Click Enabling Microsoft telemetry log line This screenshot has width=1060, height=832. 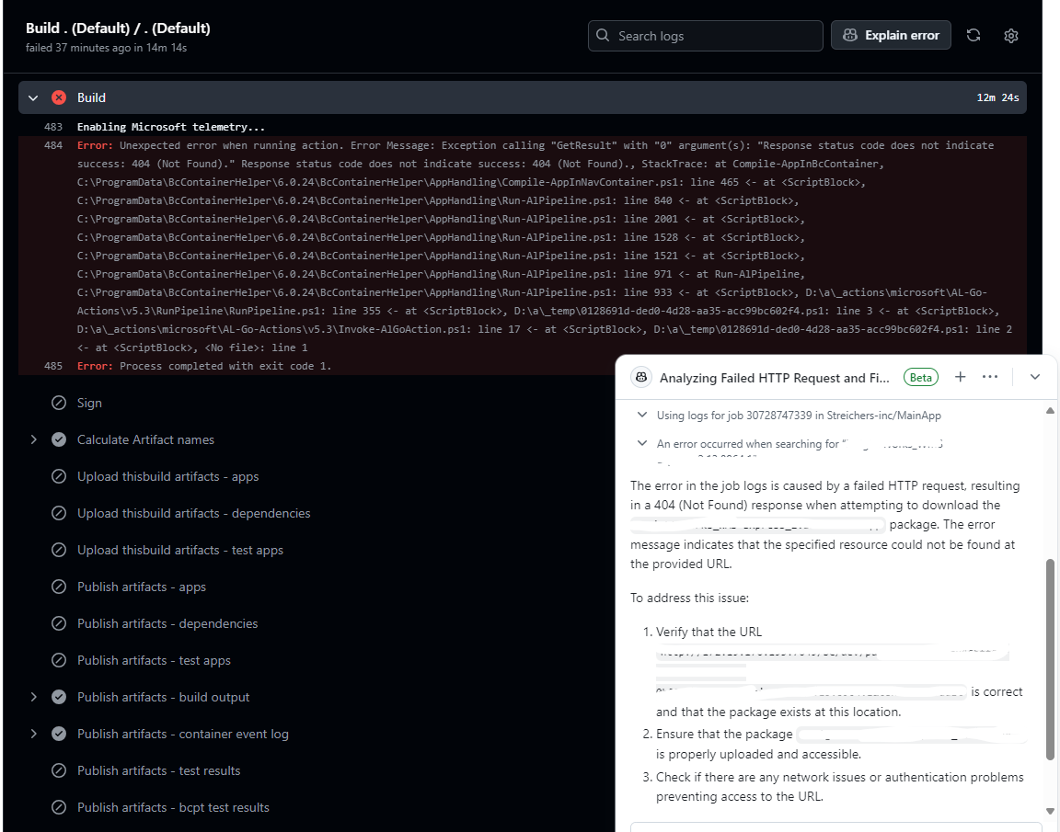[171, 127]
